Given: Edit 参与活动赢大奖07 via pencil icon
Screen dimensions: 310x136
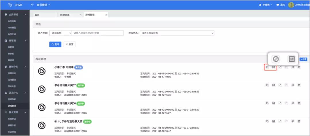Looking at the screenshot, I should (x=280, y=85).
